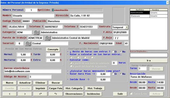Click the F.Alta date field
This screenshot has height=98, width=170.
(121, 32)
